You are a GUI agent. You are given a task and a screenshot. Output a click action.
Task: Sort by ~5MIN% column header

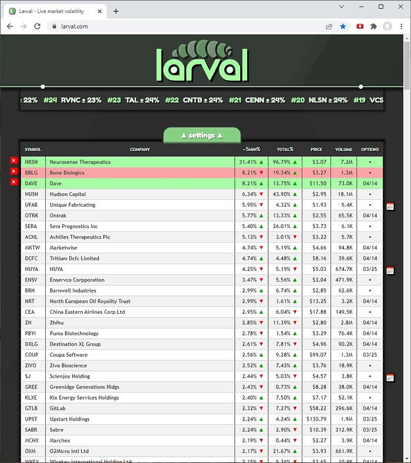tap(251, 149)
